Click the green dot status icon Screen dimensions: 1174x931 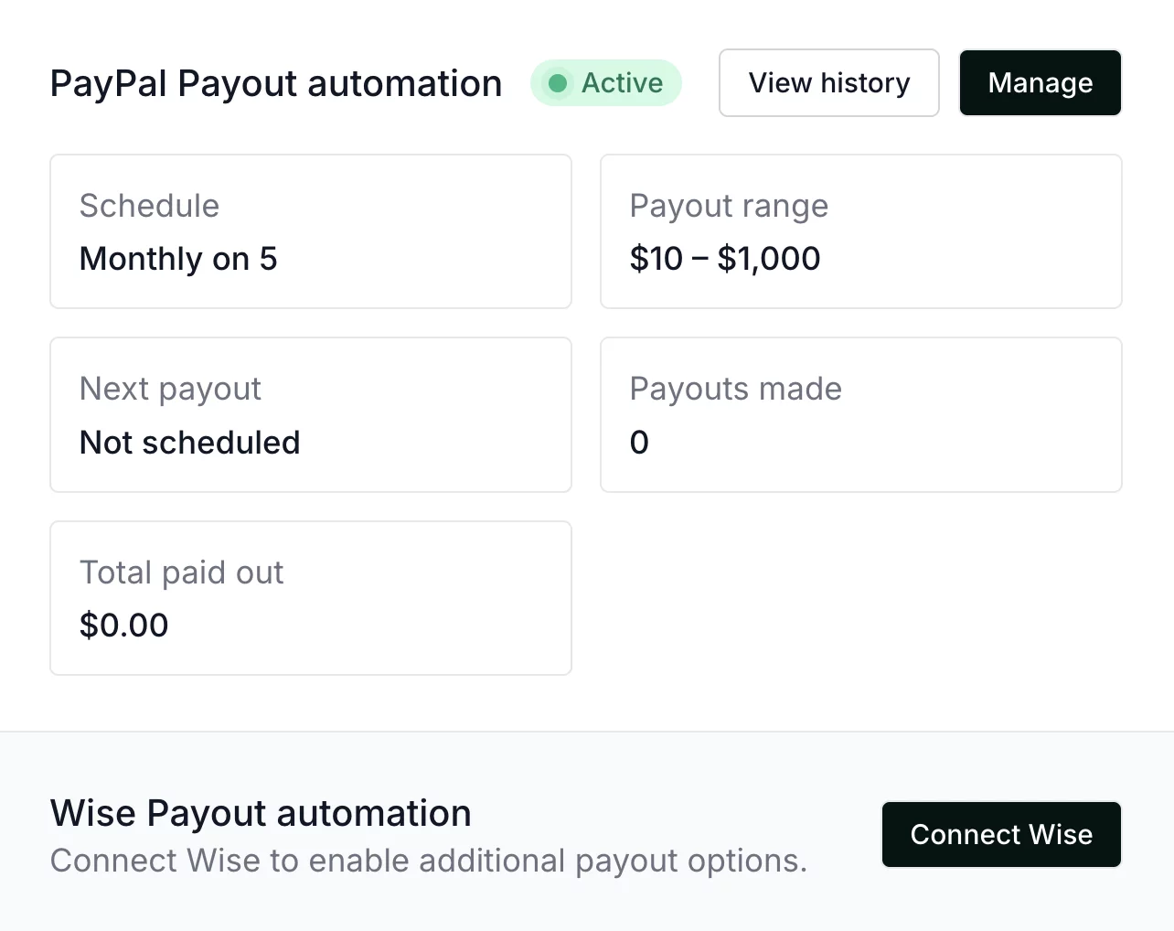pos(558,83)
